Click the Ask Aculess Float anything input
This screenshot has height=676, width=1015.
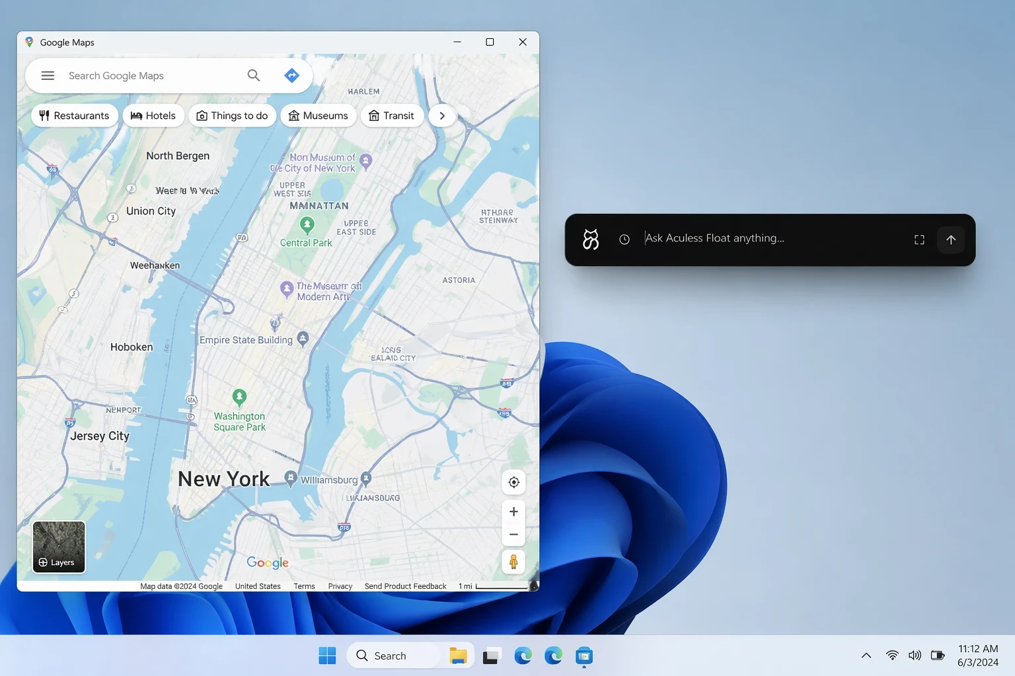(x=773, y=238)
